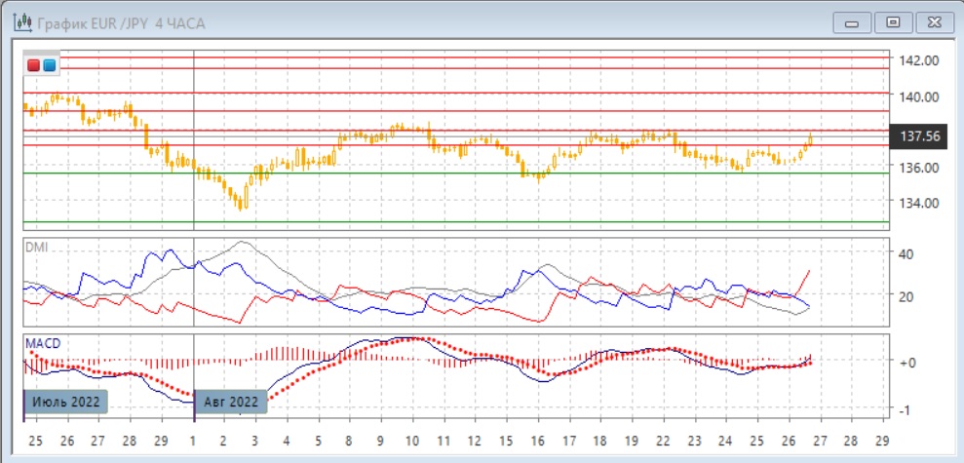Click the +0 level on MACD scale
964x463 pixels.
click(906, 362)
